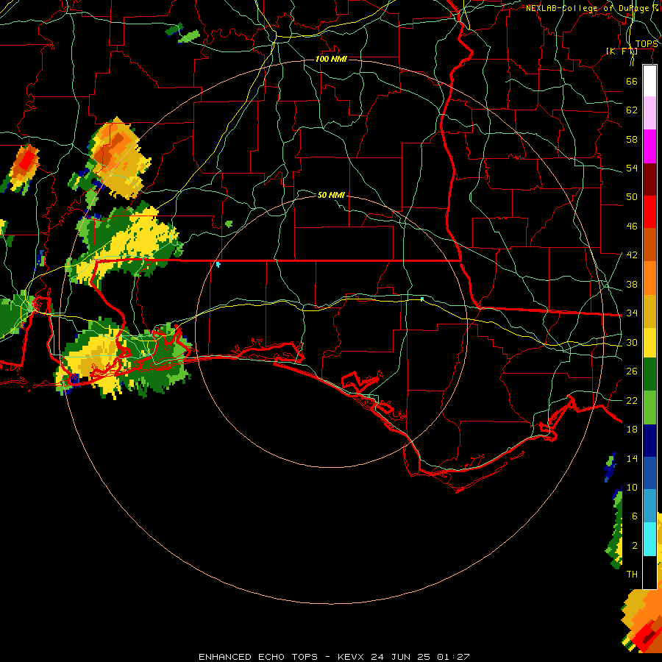662x662 pixels.
Task: Click the navy blue legend swatch
Action: [x=649, y=441]
